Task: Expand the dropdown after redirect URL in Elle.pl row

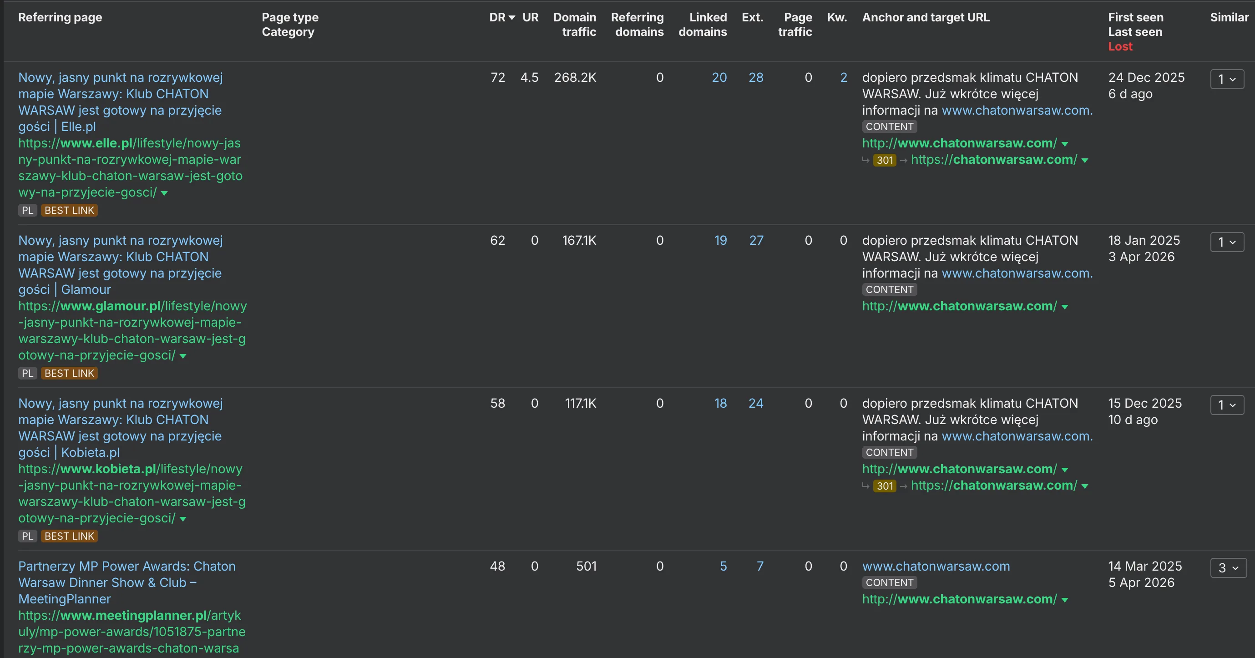Action: [x=1084, y=161]
